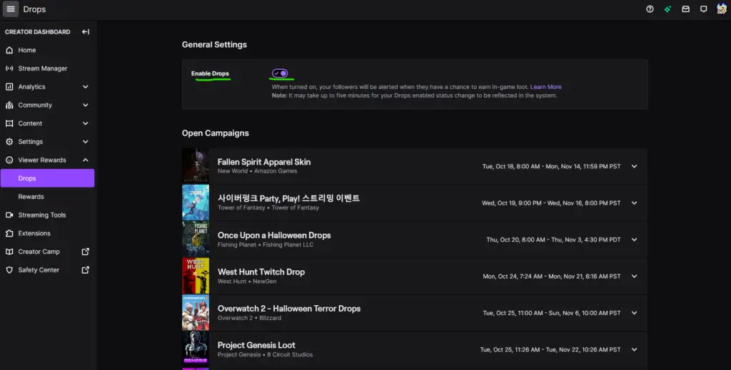Click the Viewer Rewards label
731x370 pixels.
click(x=42, y=160)
